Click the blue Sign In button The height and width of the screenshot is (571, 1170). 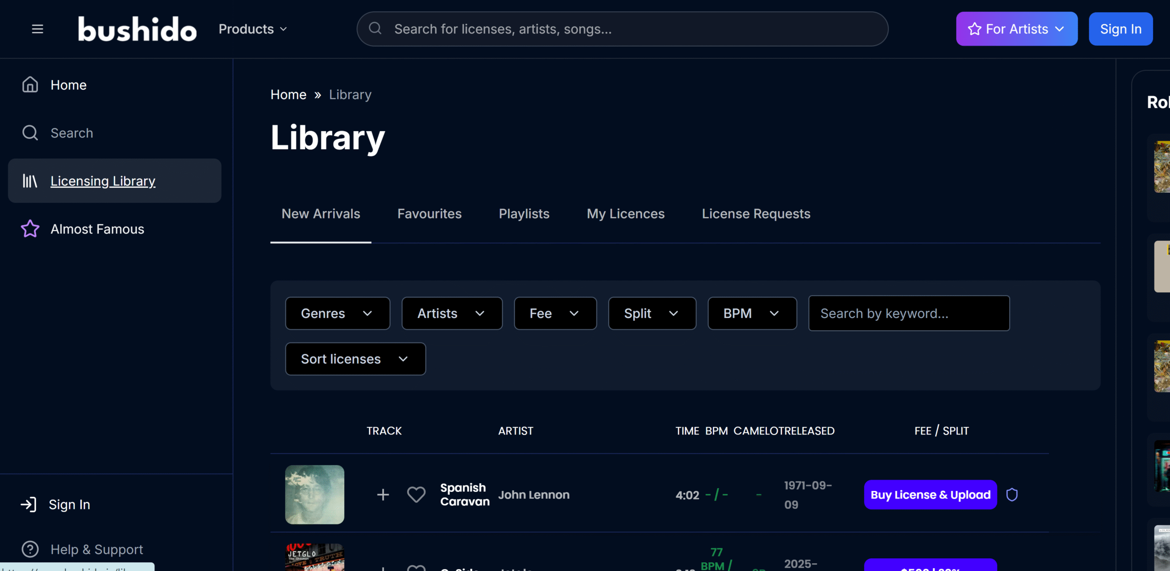point(1120,29)
